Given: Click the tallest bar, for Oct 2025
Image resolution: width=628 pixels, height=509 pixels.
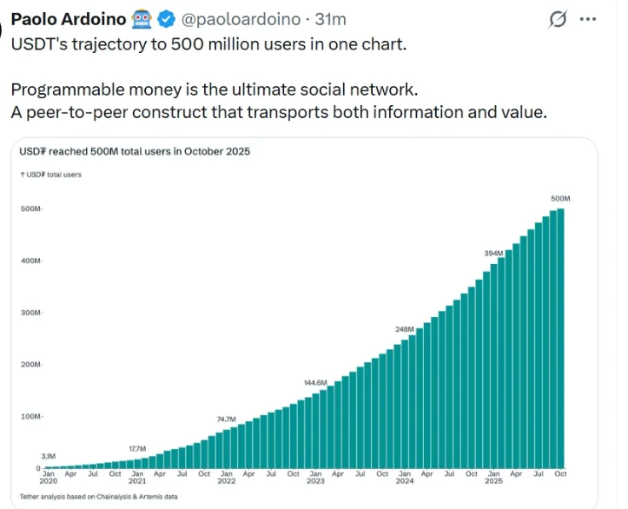Looking at the screenshot, I should coord(561,339).
